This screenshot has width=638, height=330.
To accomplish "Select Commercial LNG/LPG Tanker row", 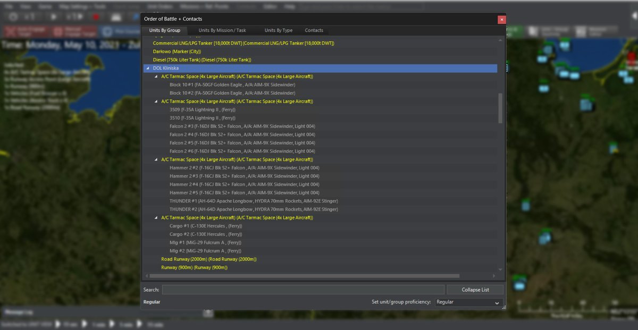I will (x=320, y=43).
